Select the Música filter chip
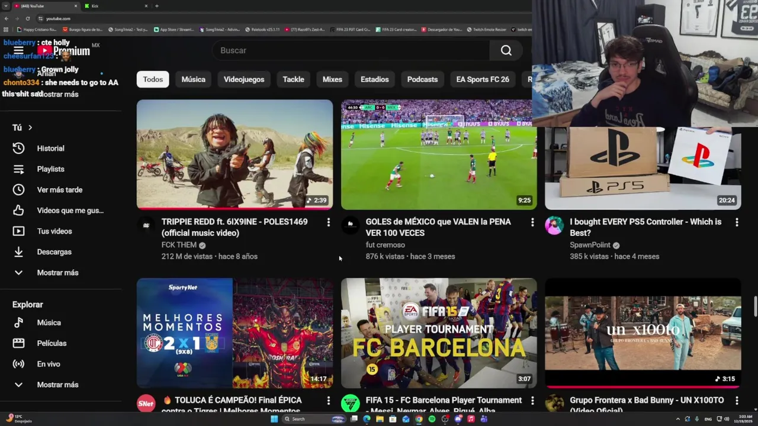 click(x=194, y=79)
